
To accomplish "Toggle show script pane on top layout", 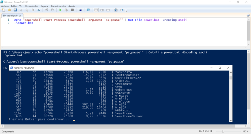I will 96,10.
